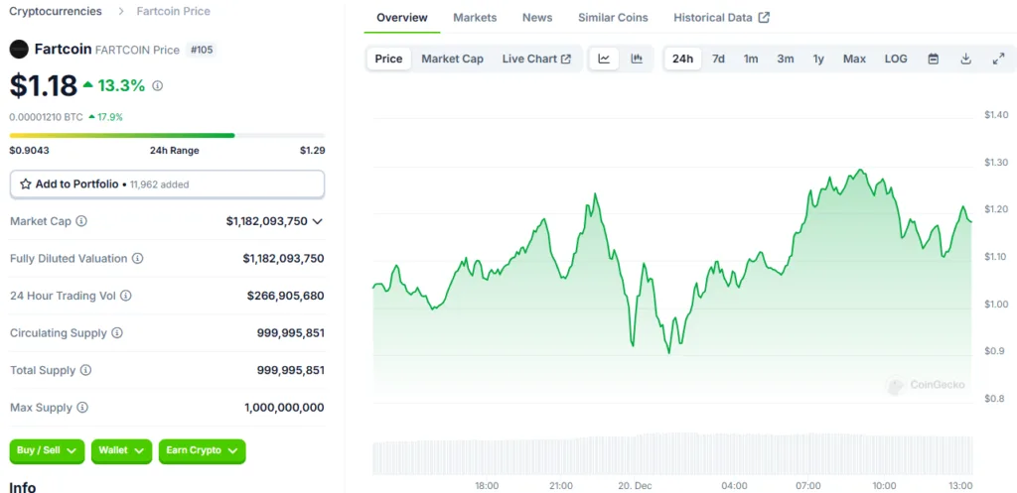Click the 11,962 added text
The width and height of the screenshot is (1017, 493).
pyautogui.click(x=160, y=185)
